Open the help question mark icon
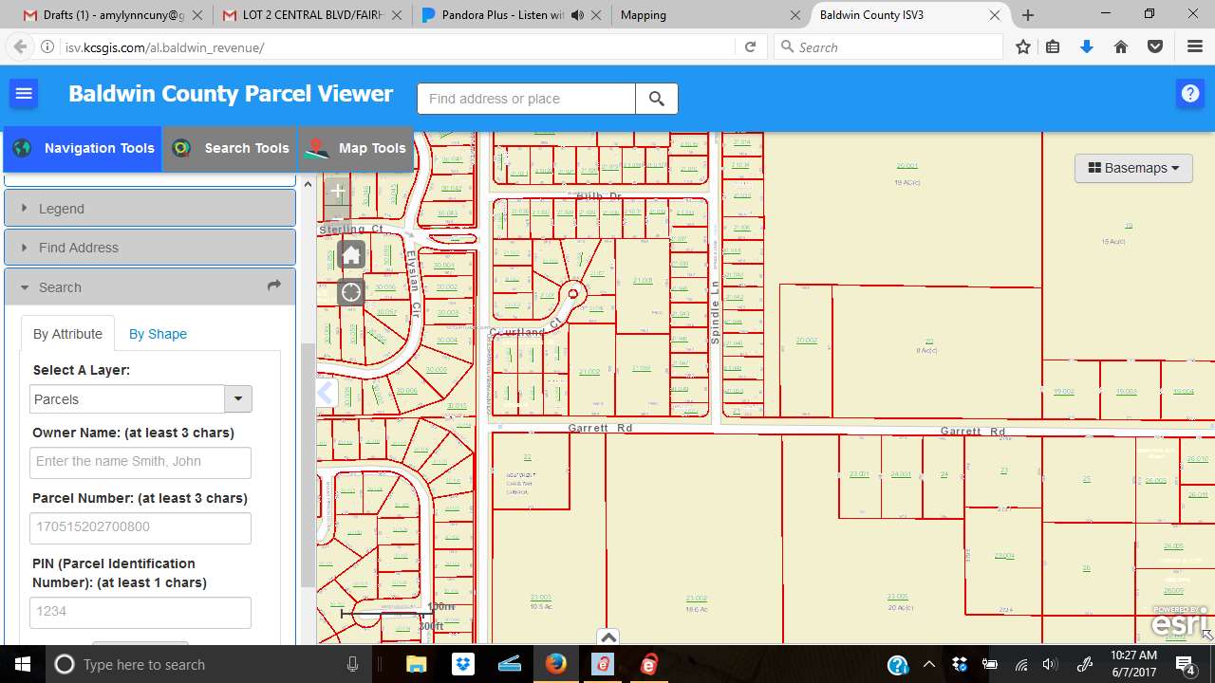Viewport: 1215px width, 683px height. 1190,94
